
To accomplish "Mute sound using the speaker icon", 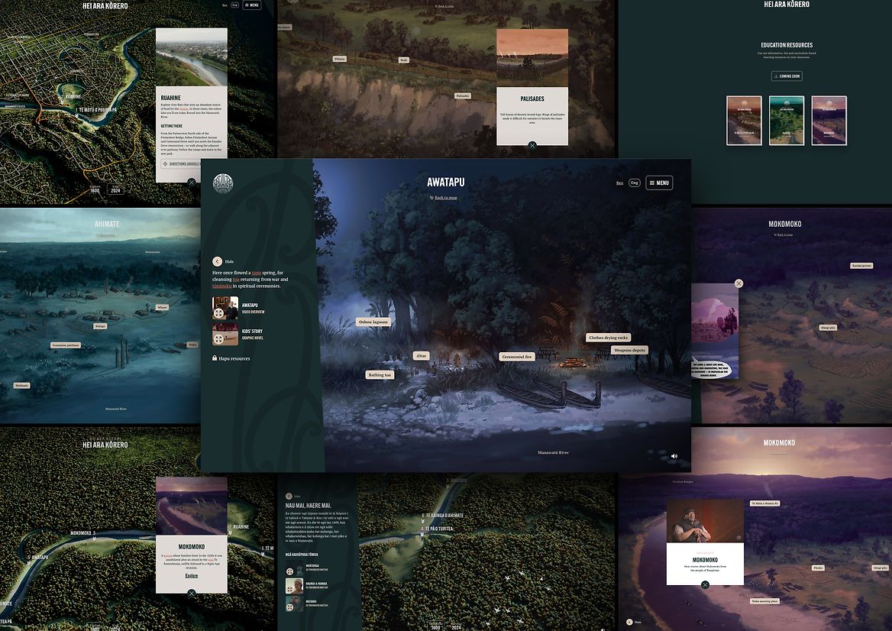I will coord(674,456).
